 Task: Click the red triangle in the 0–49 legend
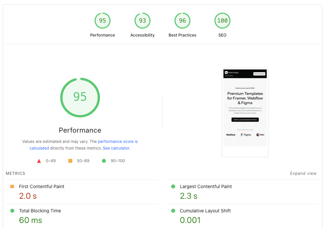tap(39, 161)
